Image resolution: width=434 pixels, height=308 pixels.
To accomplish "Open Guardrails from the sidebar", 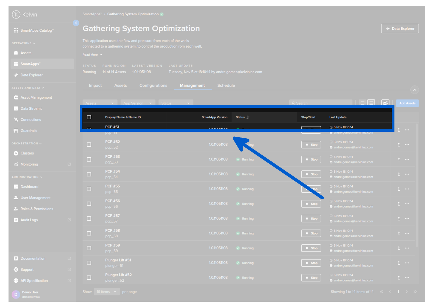I will 29,131.
